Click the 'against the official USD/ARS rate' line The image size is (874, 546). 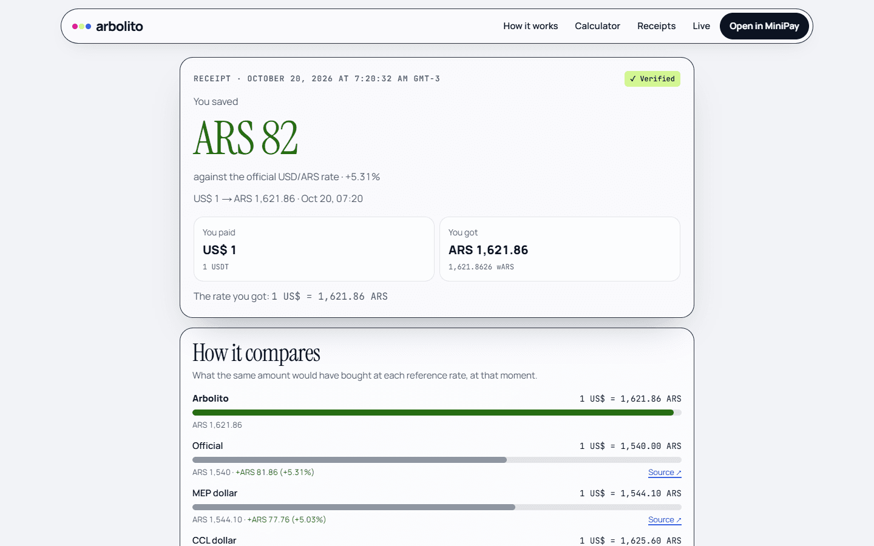click(x=286, y=177)
